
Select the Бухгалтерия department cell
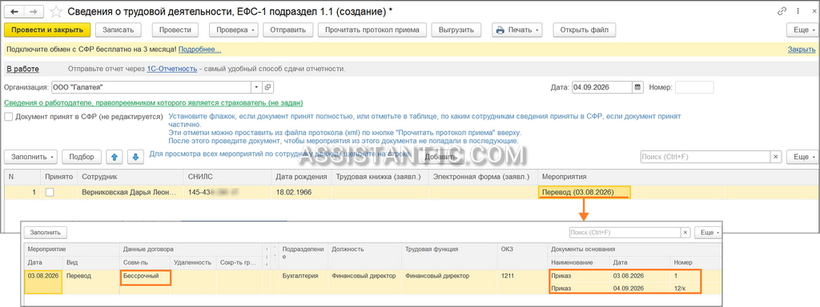[303, 276]
